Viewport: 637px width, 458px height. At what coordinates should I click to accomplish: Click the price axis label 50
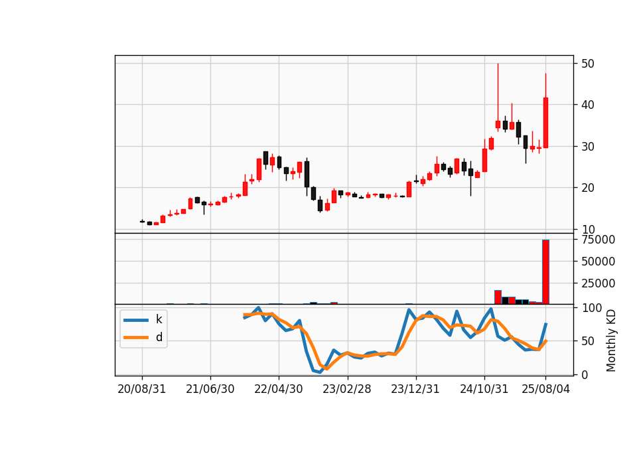[x=588, y=64]
